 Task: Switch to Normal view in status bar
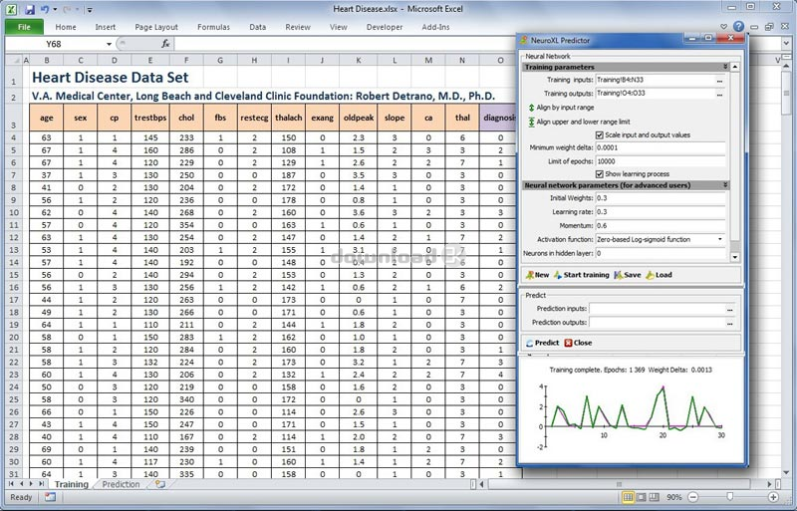coord(628,497)
